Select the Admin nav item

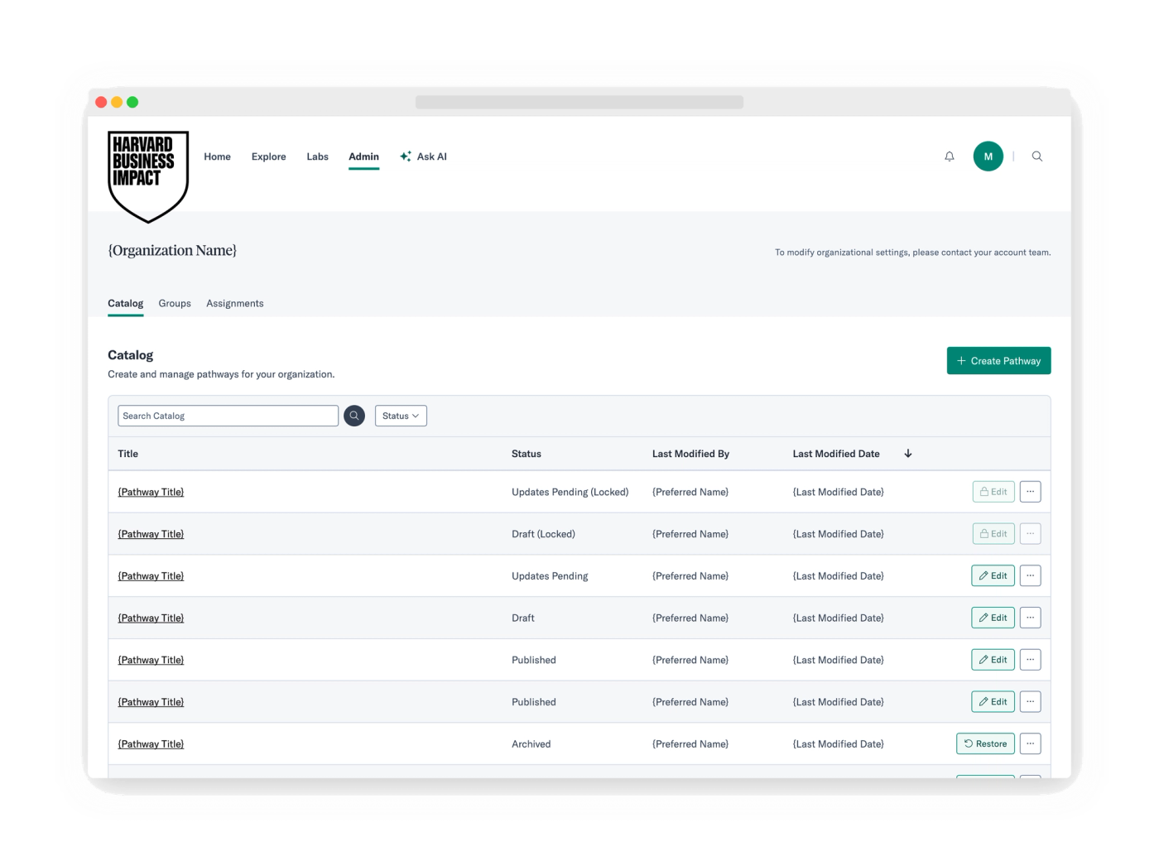pos(363,156)
